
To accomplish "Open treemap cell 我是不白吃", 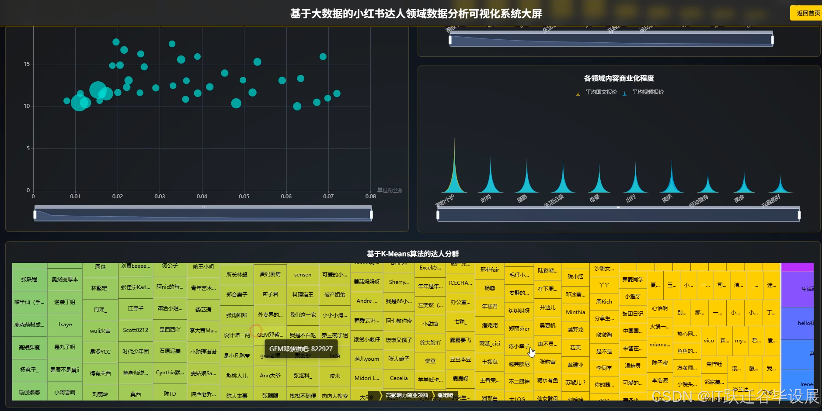I will tap(303, 335).
